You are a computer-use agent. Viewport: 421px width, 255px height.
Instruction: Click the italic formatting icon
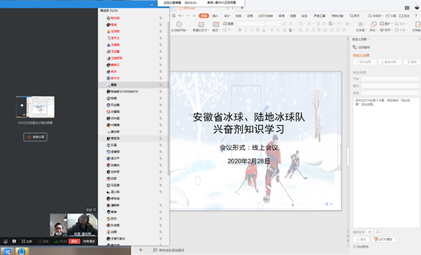[x=246, y=30]
